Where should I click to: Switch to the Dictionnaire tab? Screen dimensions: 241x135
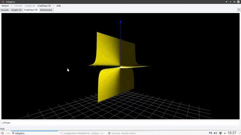pyautogui.click(x=46, y=10)
